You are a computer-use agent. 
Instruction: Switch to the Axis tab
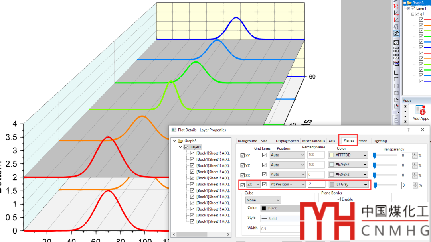tap(332, 141)
